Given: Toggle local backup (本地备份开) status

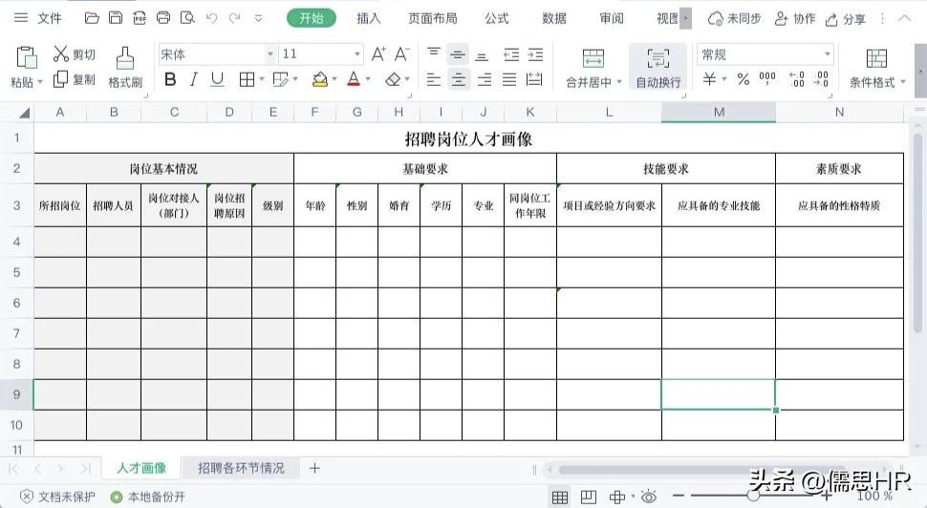Looking at the screenshot, I should click(148, 497).
